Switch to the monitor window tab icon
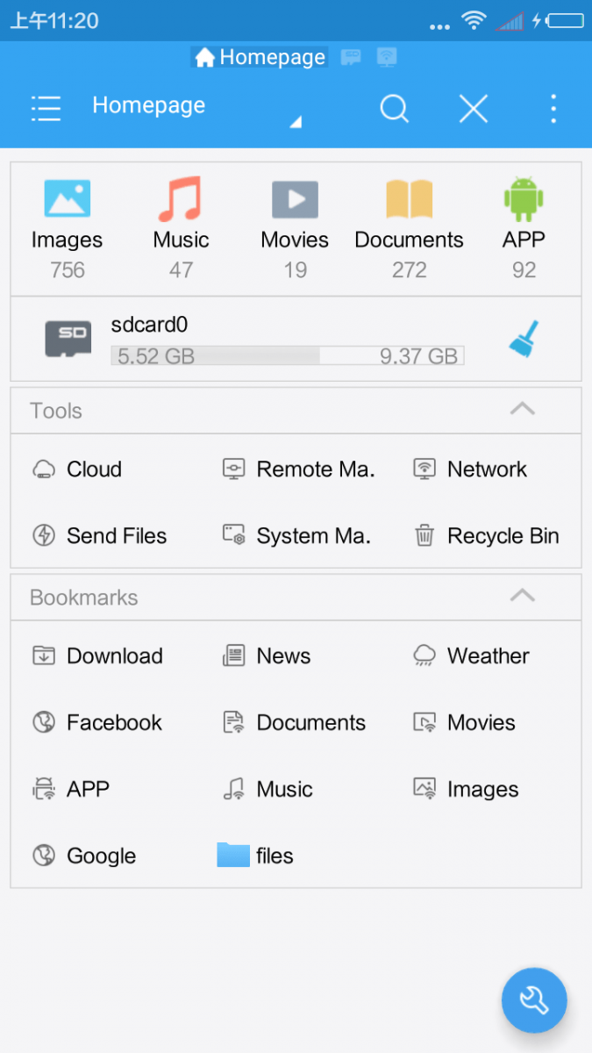This screenshot has height=1053, width=592. tap(386, 58)
